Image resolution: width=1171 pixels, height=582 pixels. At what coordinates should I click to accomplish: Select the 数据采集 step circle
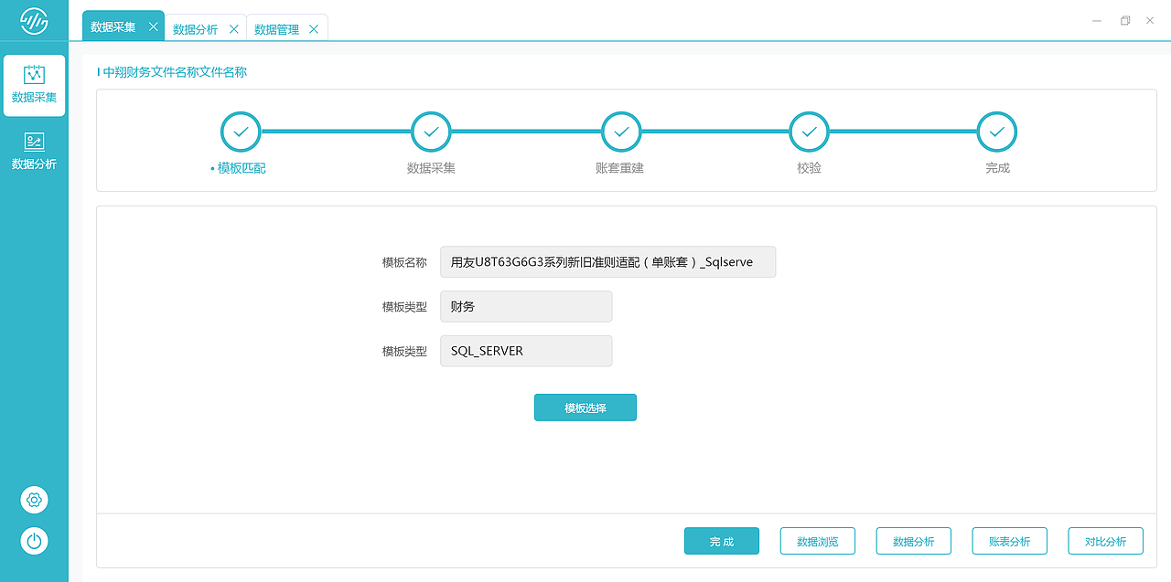click(x=431, y=132)
